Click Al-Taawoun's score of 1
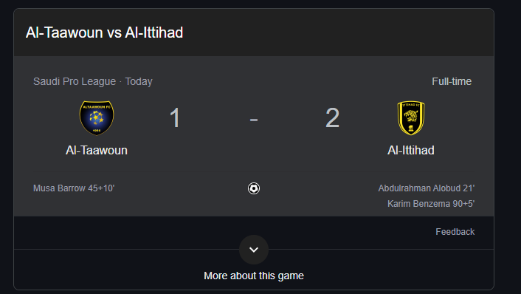 [175, 117]
